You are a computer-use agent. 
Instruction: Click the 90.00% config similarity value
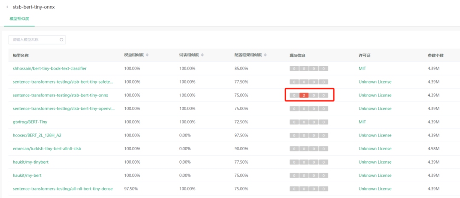click(241, 149)
